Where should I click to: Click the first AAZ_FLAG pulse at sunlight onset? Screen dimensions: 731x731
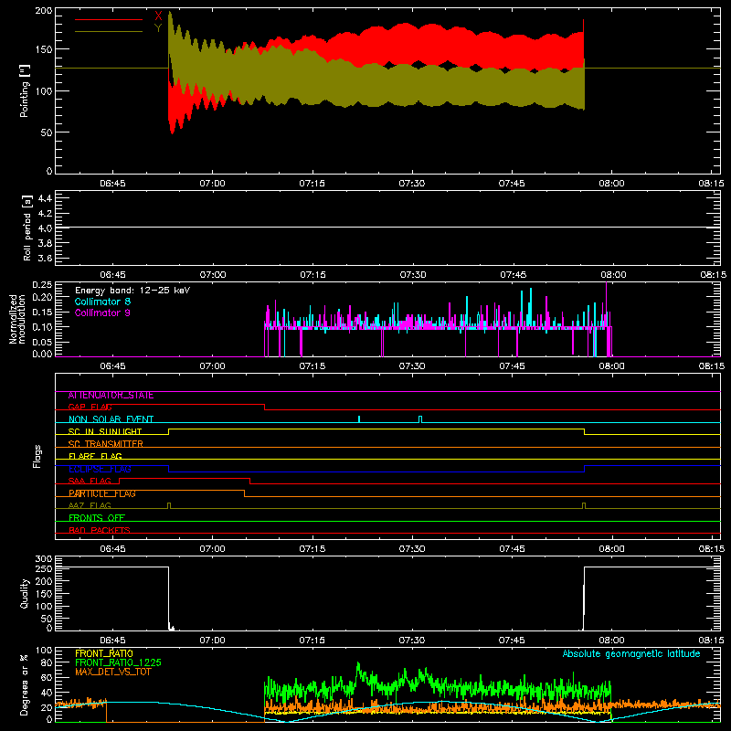click(169, 506)
